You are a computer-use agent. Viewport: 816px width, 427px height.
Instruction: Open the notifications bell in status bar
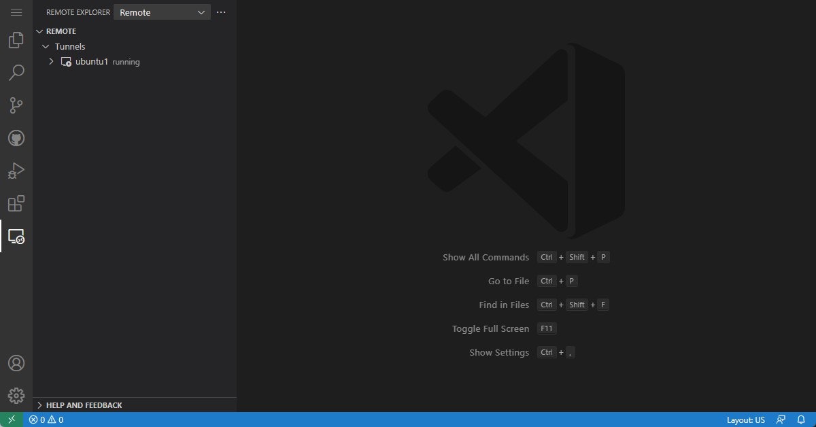tap(802, 420)
